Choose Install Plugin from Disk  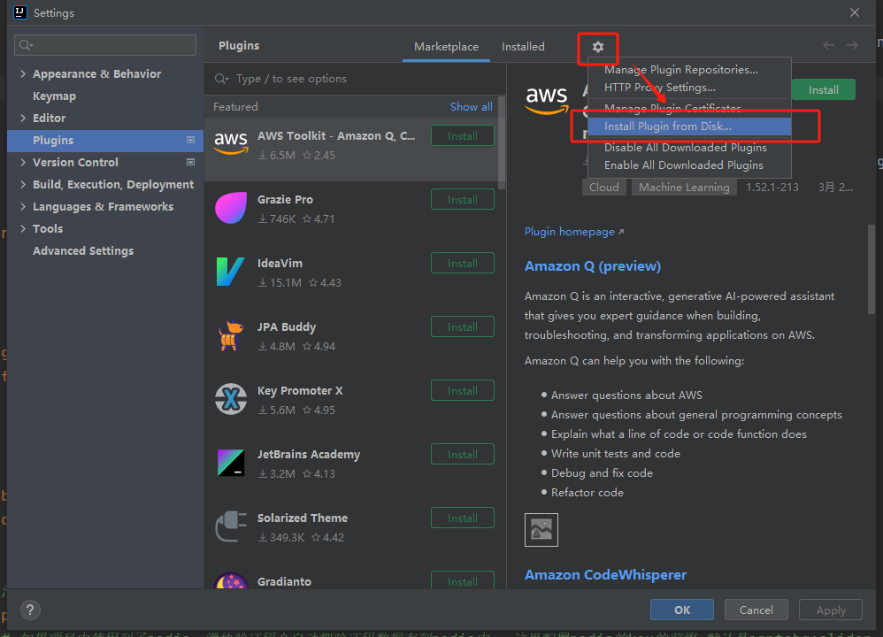pos(689,127)
